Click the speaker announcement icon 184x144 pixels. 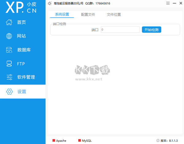click(x=50, y=3)
